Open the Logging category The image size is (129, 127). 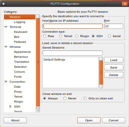tap(20, 22)
